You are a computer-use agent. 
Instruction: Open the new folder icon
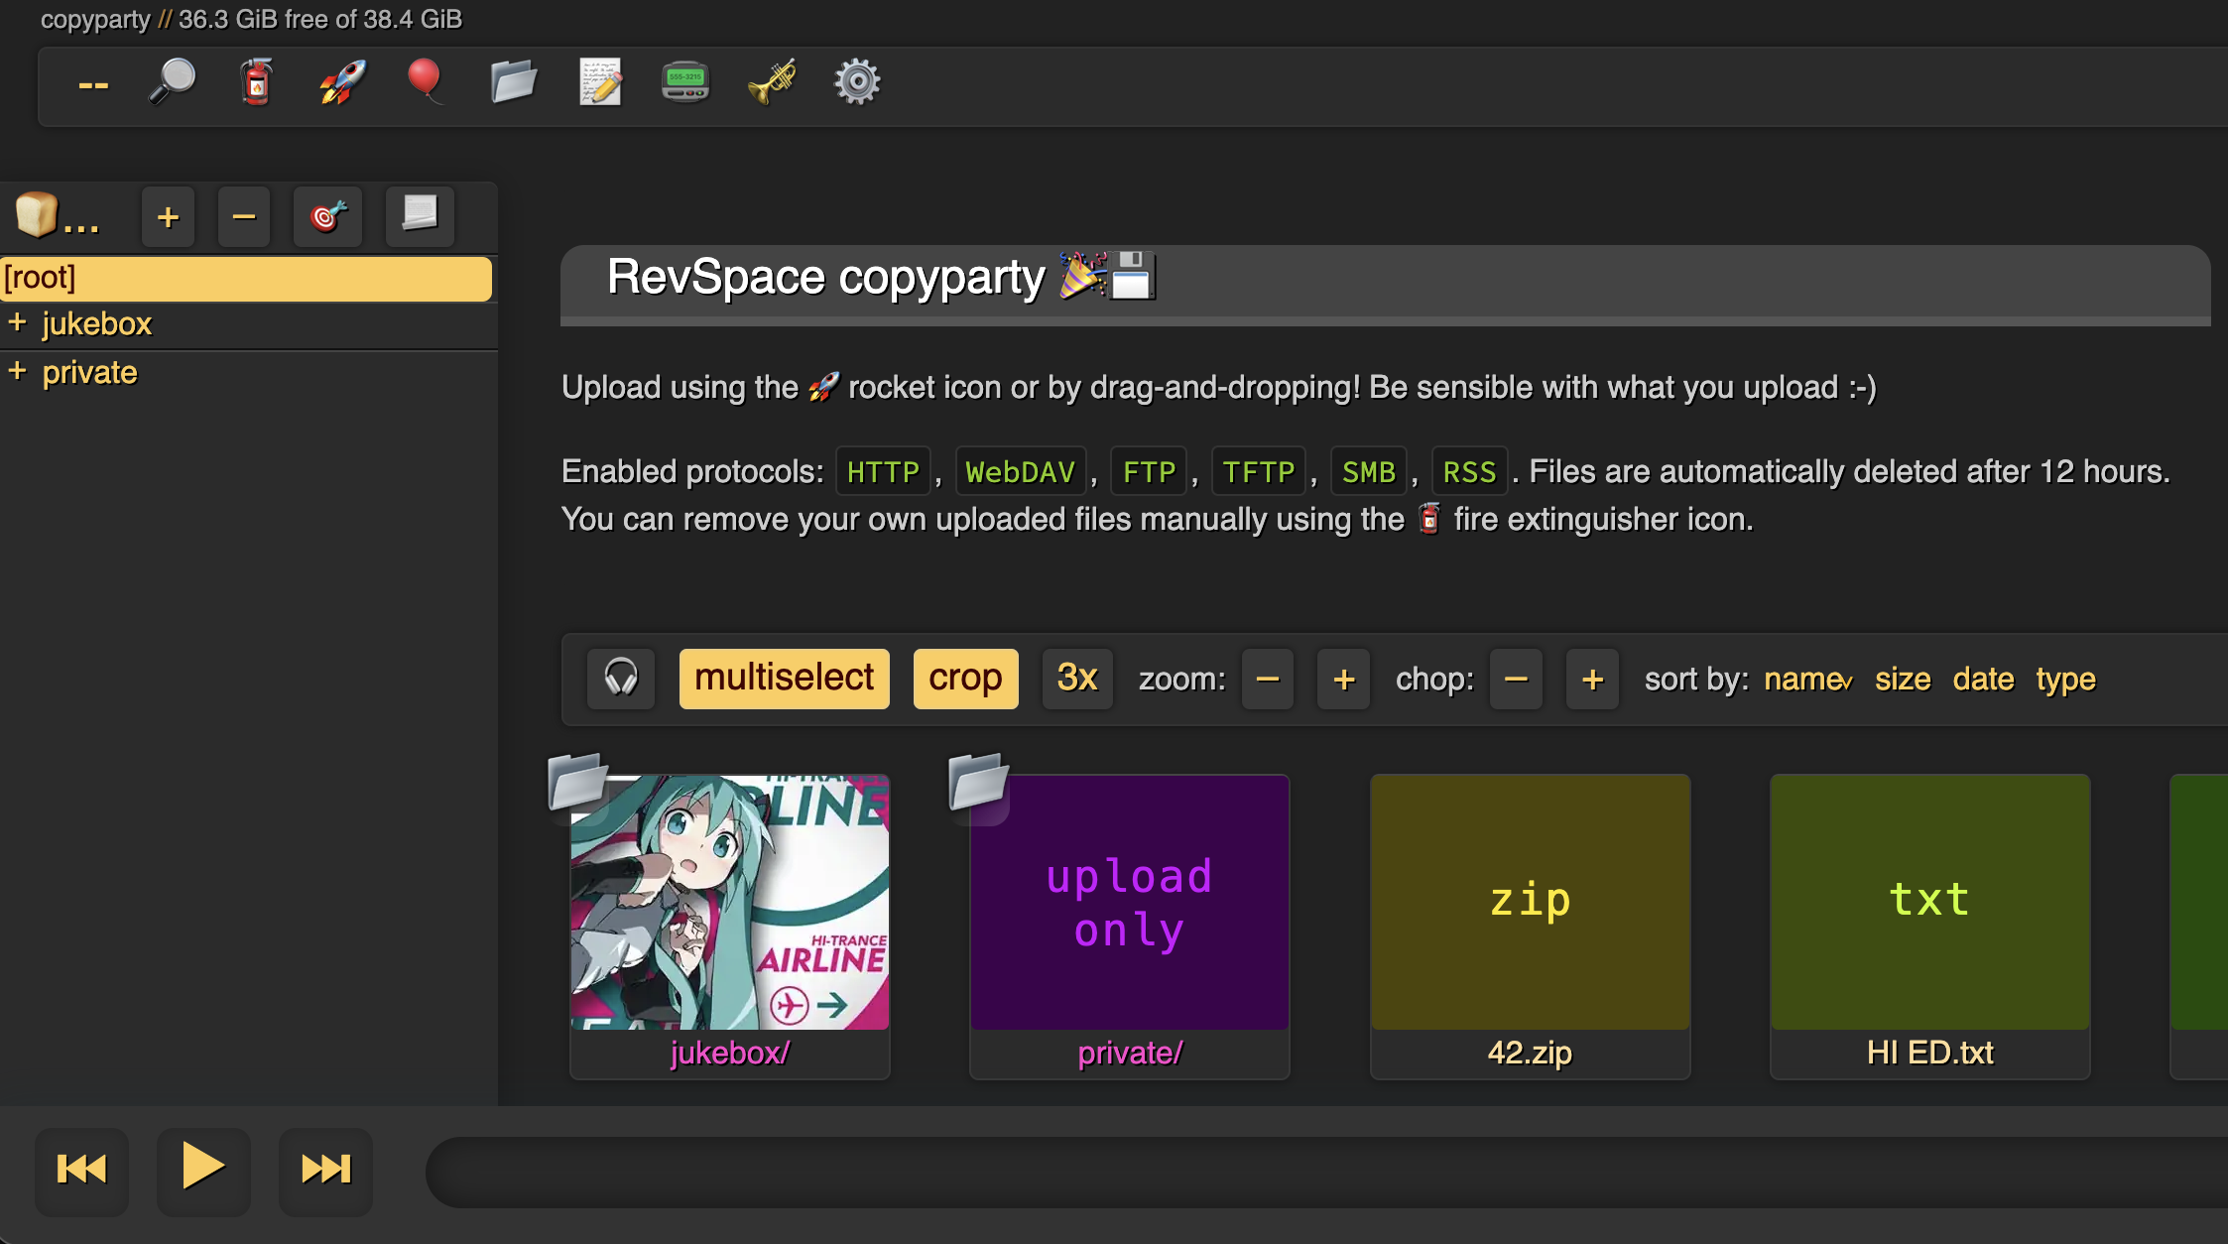(513, 83)
